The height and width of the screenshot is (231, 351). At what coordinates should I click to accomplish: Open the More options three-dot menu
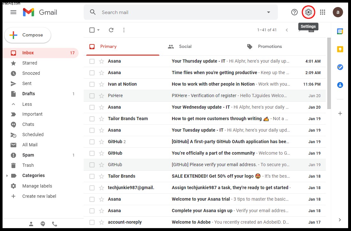124,30
